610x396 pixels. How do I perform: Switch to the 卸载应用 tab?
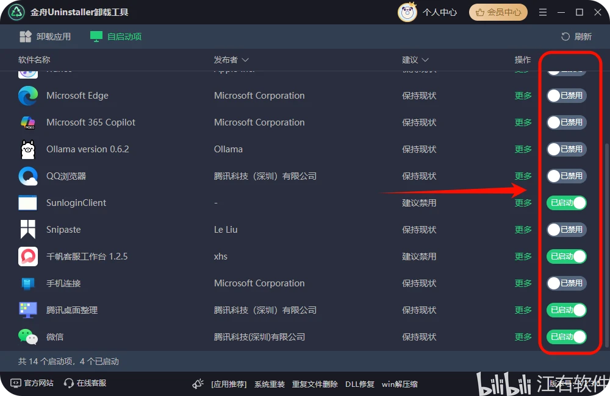45,37
